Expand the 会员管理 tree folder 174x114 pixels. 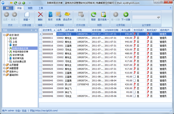click(x=4, y=65)
